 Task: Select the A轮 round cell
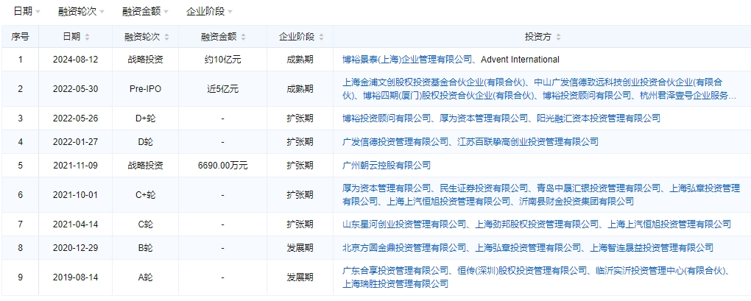[145, 277]
